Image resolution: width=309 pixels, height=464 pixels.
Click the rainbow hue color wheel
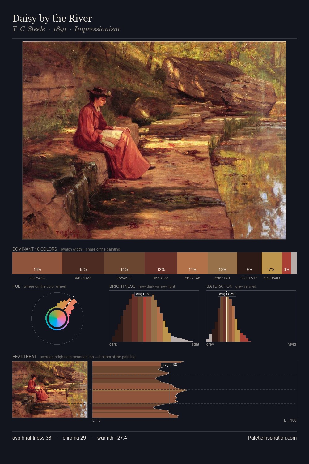(57, 319)
